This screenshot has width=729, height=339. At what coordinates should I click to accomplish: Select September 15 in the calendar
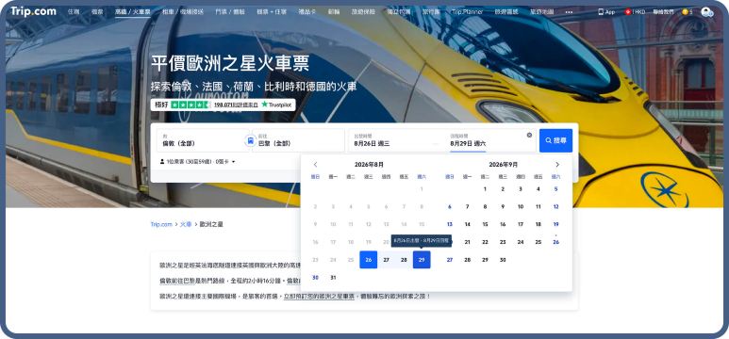click(485, 224)
